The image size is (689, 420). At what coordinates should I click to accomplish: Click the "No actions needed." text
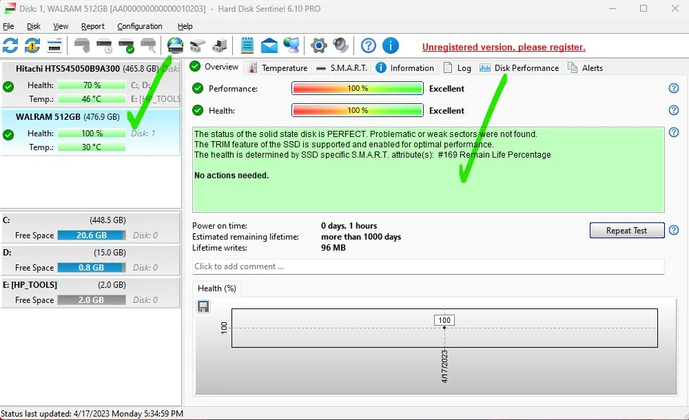coord(232,176)
